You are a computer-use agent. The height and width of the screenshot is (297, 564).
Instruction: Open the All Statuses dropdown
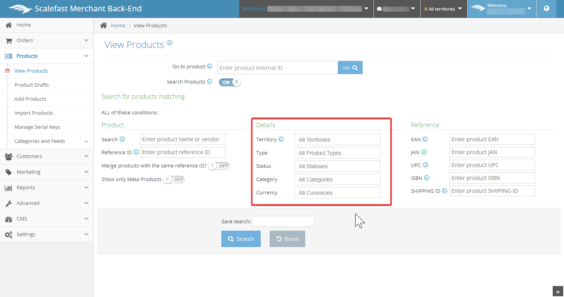(x=337, y=166)
